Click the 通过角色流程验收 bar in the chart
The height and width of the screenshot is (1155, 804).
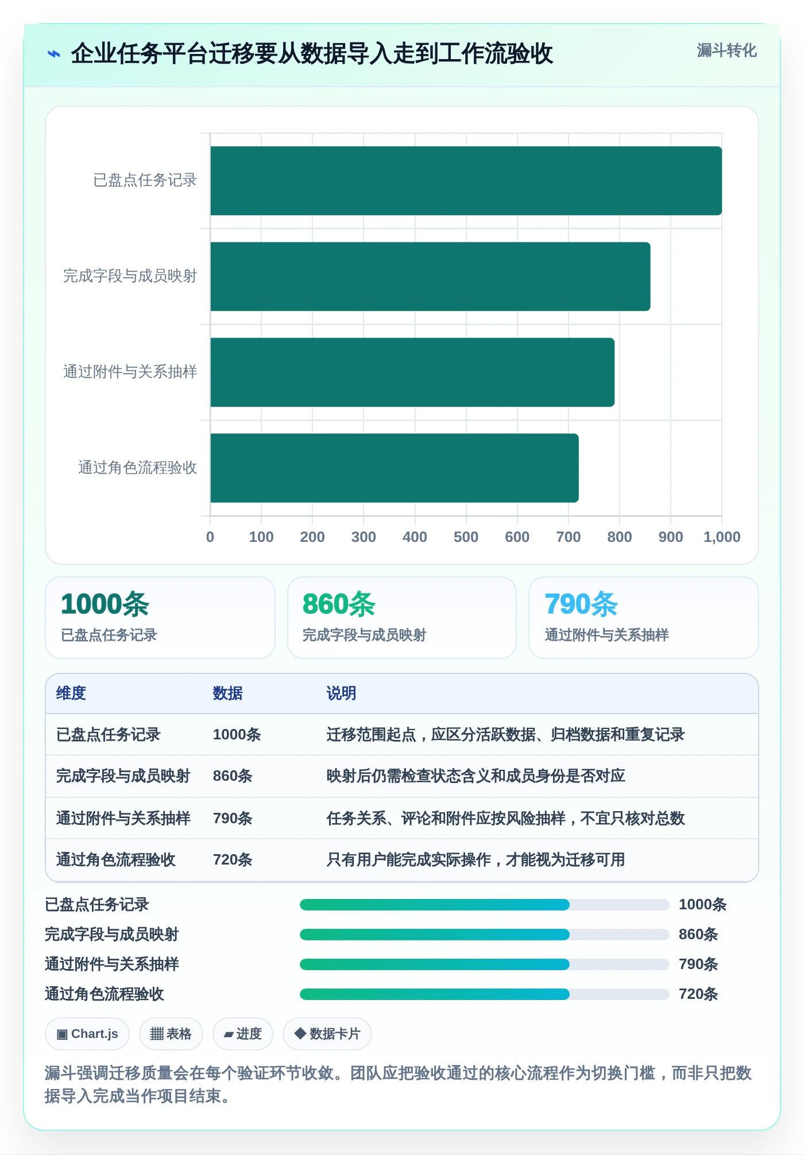pyautogui.click(x=395, y=468)
